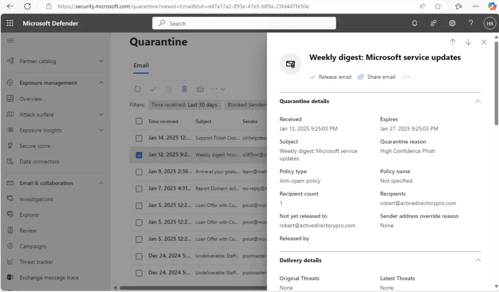Screen dimensions: 499x292
Task: Open Threat tracker page
Action: pyautogui.click(x=36, y=262)
